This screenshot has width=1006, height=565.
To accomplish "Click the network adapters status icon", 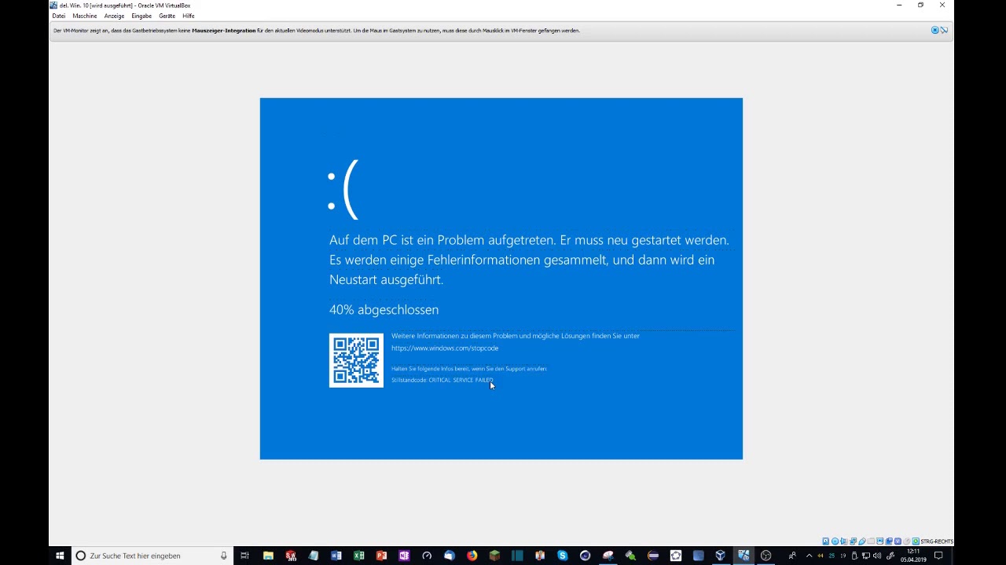I will 853,541.
